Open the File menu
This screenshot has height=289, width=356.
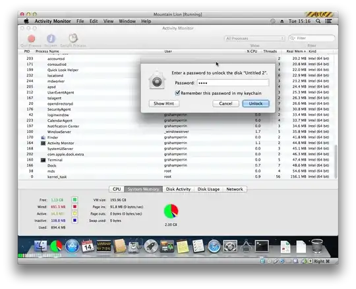coord(80,21)
